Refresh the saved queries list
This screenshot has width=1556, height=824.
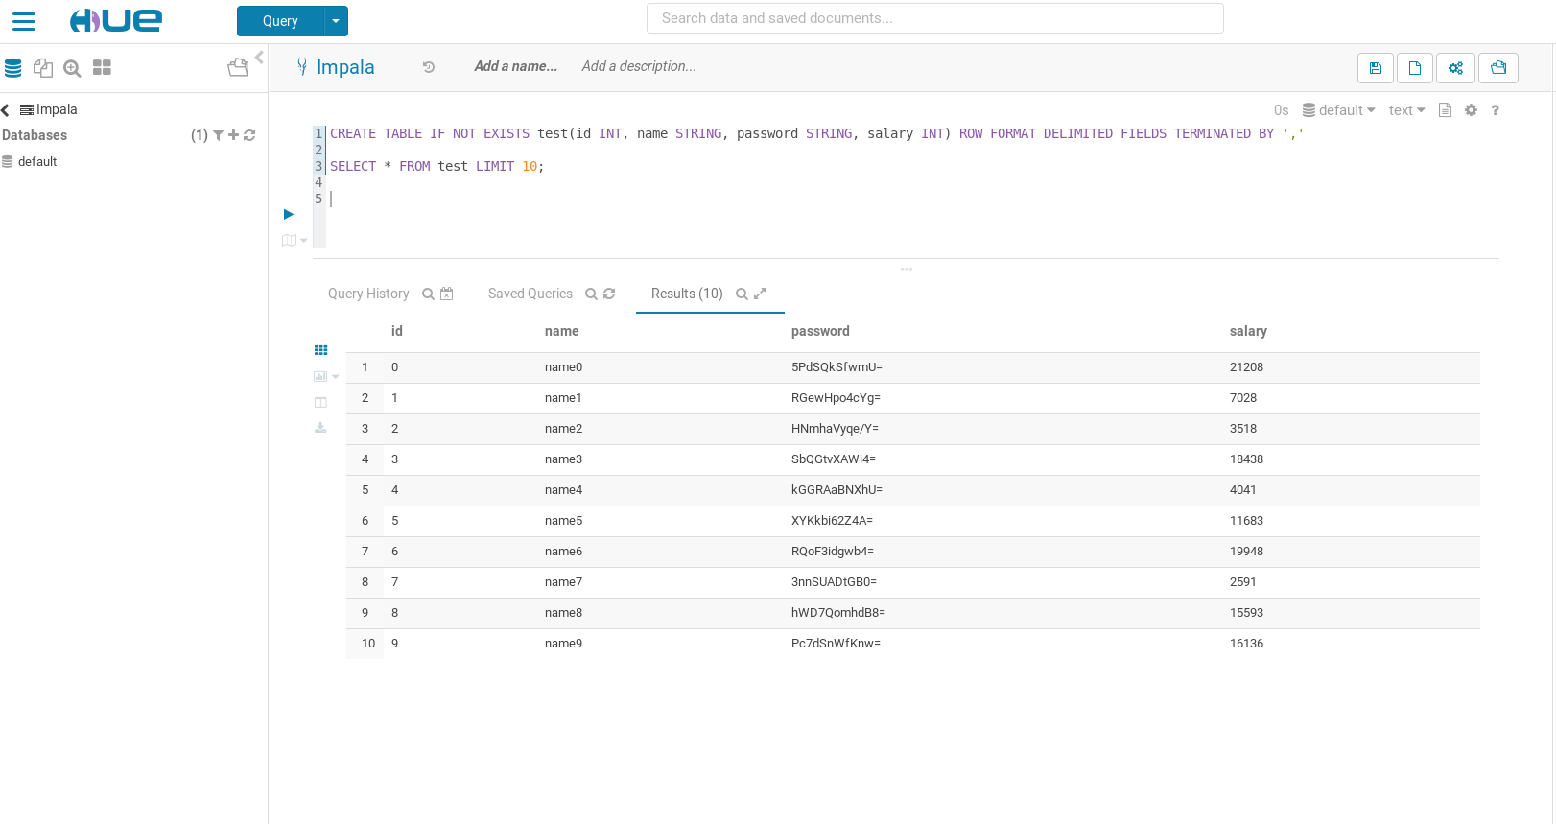click(609, 294)
